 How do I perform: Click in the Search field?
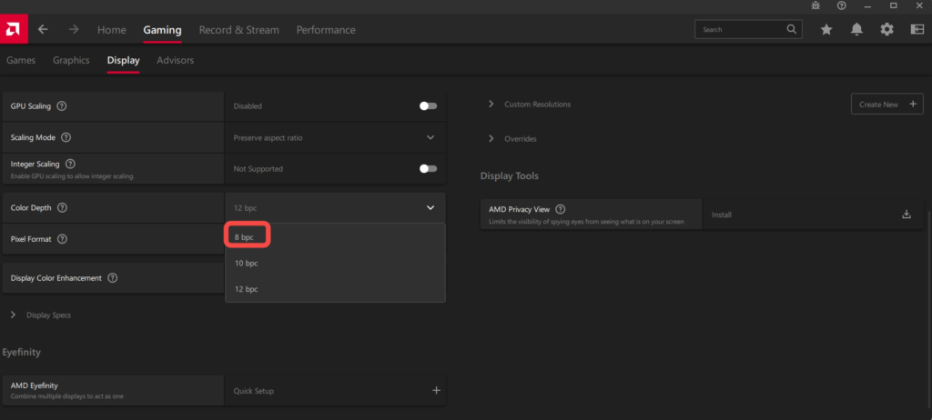pyautogui.click(x=739, y=29)
